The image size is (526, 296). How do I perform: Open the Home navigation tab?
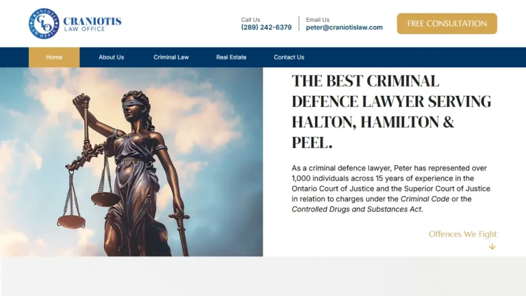(x=54, y=58)
